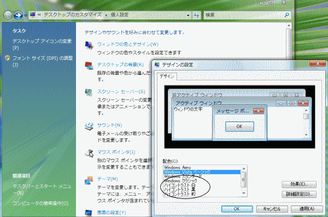This screenshot has width=328, height=217.
Task: Open デスクトップ アイコンの変更(P) task link
Action: coord(42,44)
